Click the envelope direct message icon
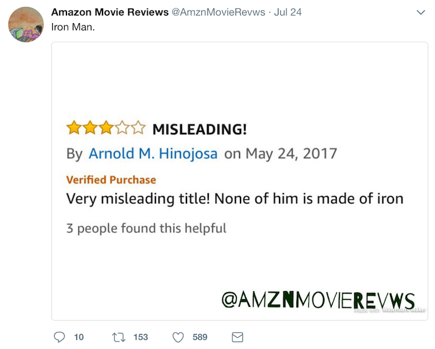The width and height of the screenshot is (435, 349). [x=237, y=337]
